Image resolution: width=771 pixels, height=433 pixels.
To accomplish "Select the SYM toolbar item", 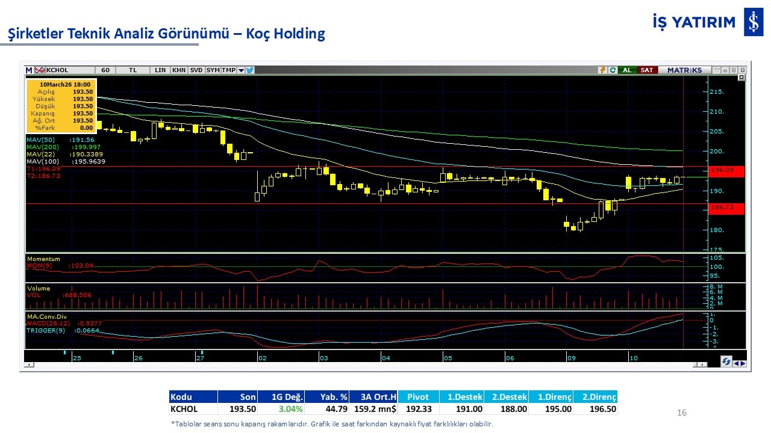I will point(213,70).
